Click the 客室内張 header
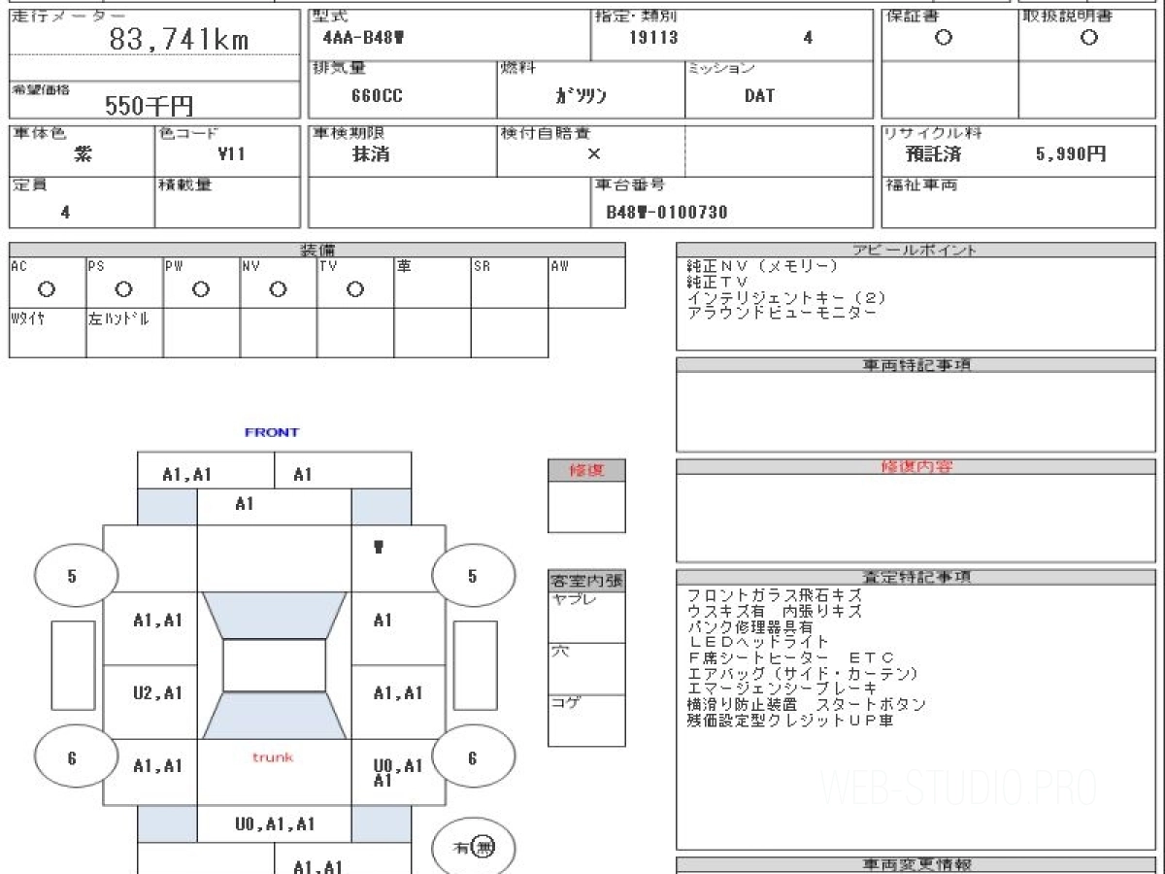 pos(586,582)
